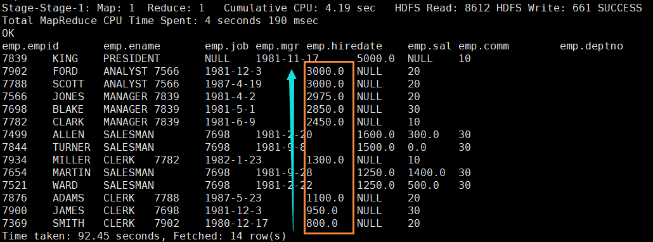Click the hire date 1982-1-23
The height and width of the screenshot is (242, 653).
[233, 160]
